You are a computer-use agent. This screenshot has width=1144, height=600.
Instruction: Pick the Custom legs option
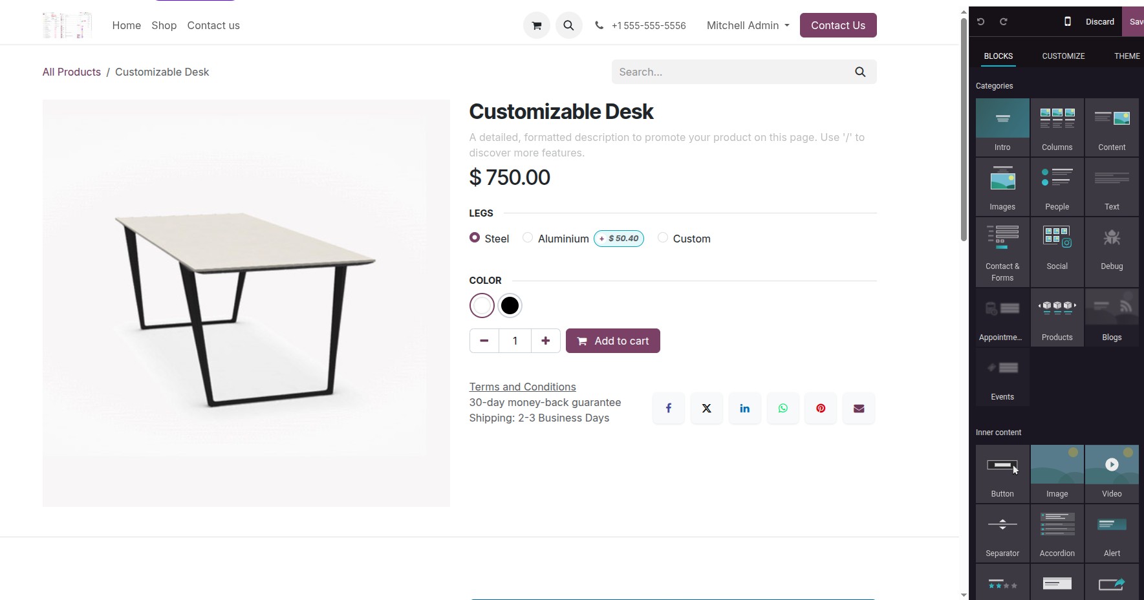click(x=662, y=238)
